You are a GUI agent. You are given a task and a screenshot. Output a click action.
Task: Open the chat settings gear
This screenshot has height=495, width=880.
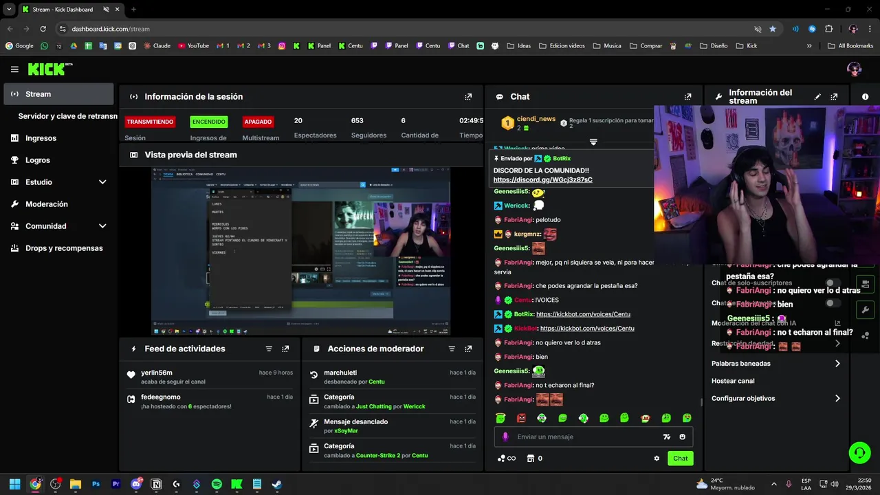pyautogui.click(x=657, y=459)
